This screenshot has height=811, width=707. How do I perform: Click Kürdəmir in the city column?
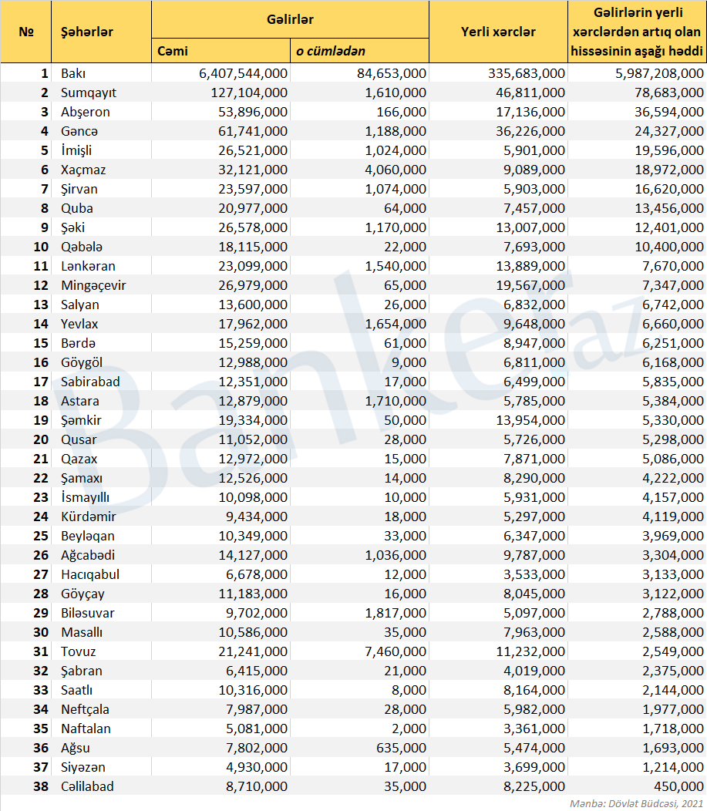88,517
